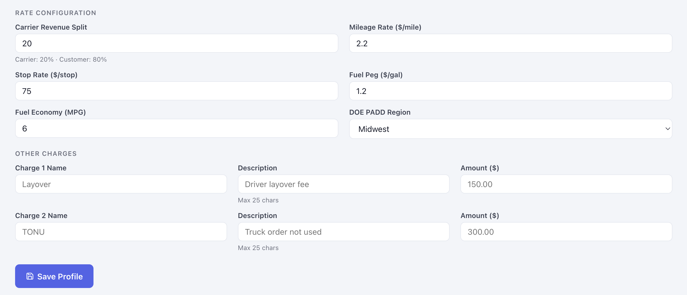687x295 pixels.
Task: Click 'Max 25 chars' hint under Charge 2 description
Action: point(258,248)
